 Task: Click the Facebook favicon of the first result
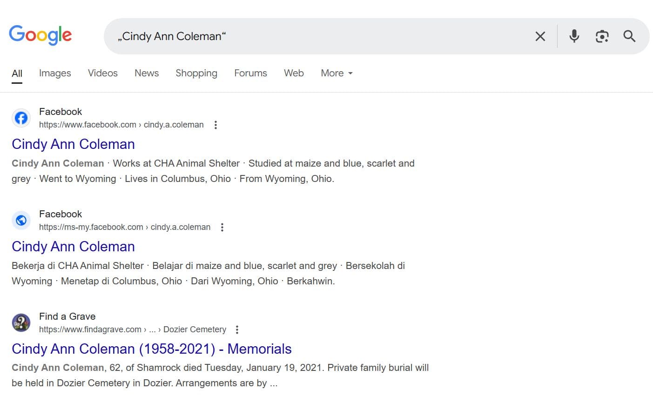21,118
